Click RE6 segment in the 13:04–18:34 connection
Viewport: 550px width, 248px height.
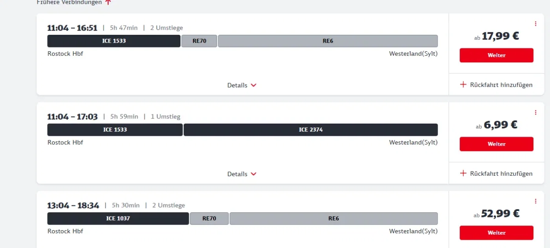[334, 218]
